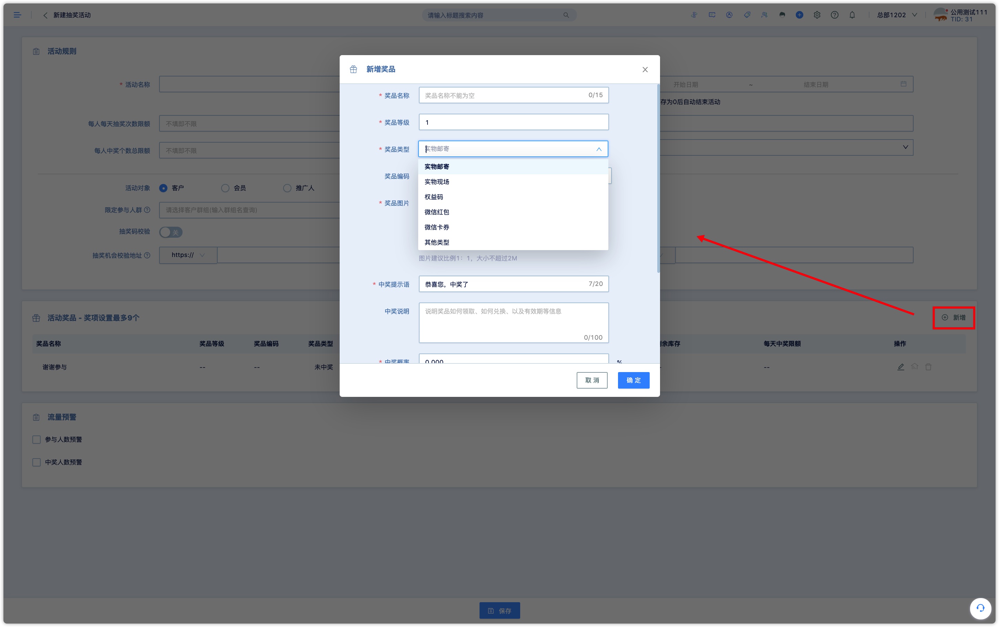The image size is (999, 627).
Task: Go back using the header arrow
Action: (45, 15)
